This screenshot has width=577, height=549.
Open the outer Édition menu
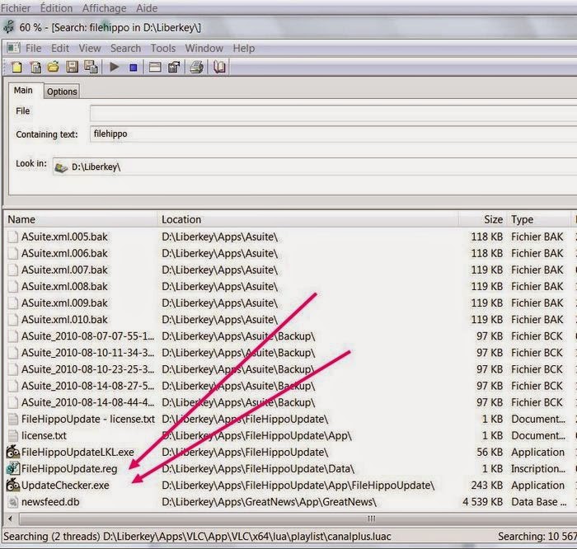point(56,7)
